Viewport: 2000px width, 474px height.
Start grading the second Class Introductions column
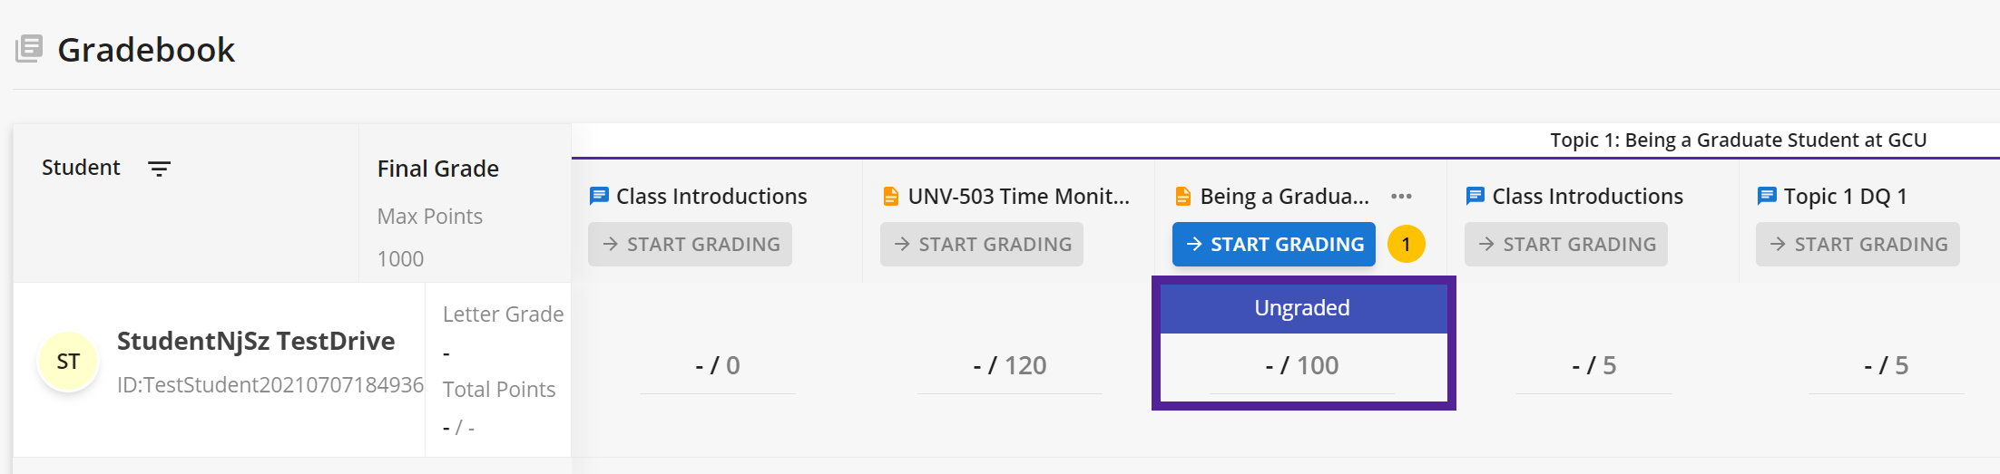click(x=1566, y=244)
